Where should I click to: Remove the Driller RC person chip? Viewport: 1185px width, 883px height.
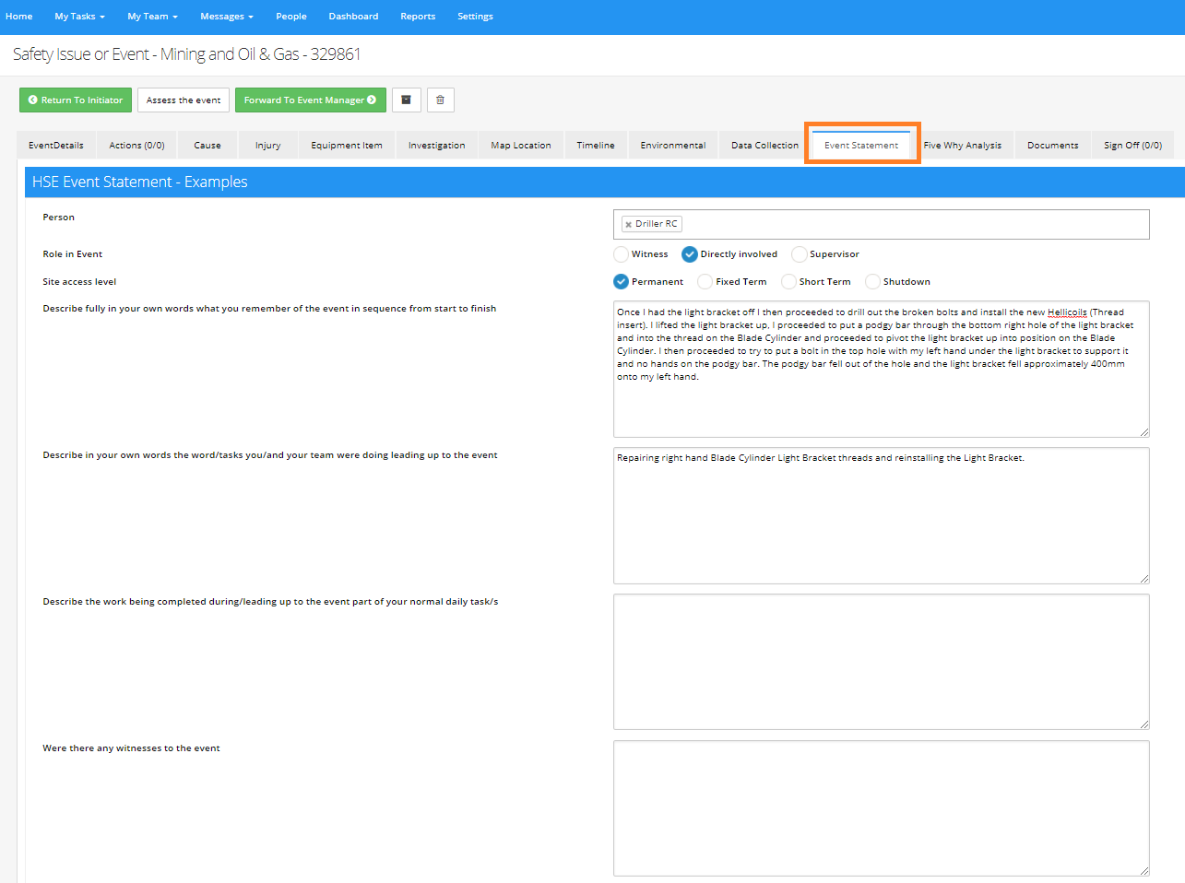tap(629, 223)
